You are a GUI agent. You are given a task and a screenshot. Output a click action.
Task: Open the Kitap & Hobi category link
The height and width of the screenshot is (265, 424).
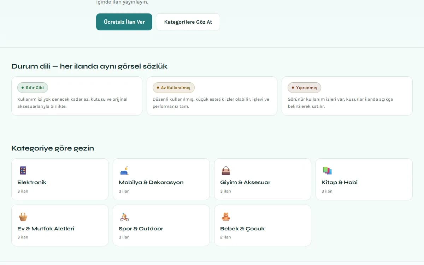tap(364, 179)
